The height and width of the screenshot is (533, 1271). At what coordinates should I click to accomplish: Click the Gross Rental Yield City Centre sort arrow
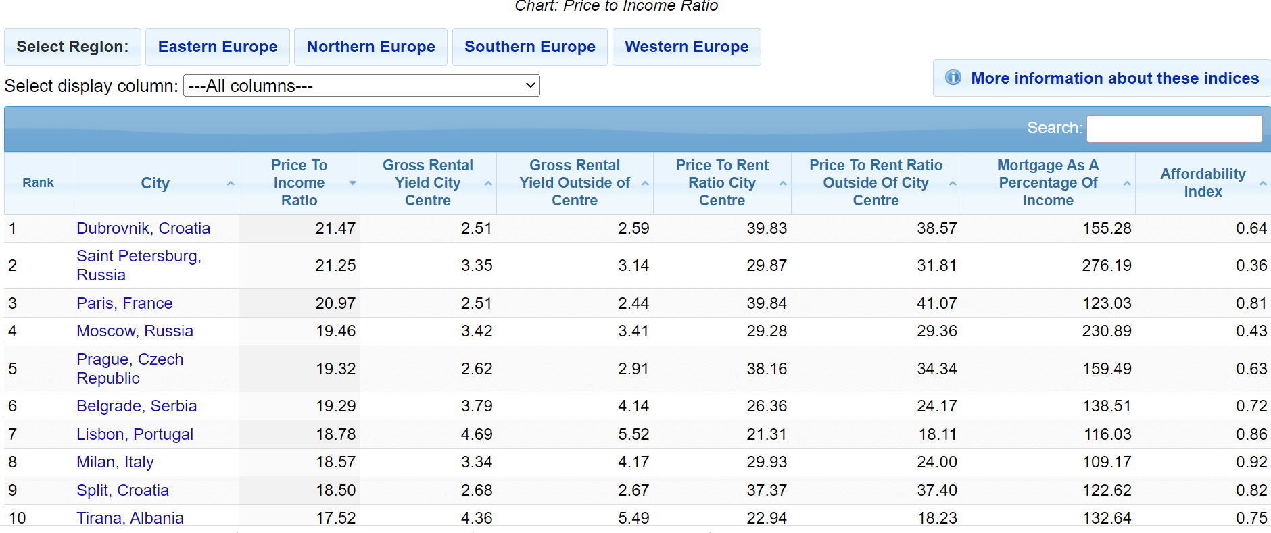(488, 184)
